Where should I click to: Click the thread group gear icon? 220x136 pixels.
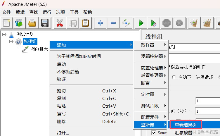pyautogui.click(x=18, y=42)
